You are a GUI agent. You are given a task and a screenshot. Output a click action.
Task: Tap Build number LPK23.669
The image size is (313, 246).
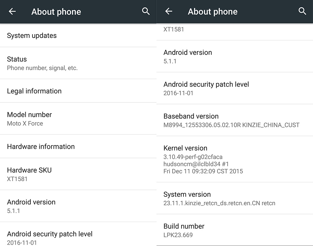coord(235,230)
